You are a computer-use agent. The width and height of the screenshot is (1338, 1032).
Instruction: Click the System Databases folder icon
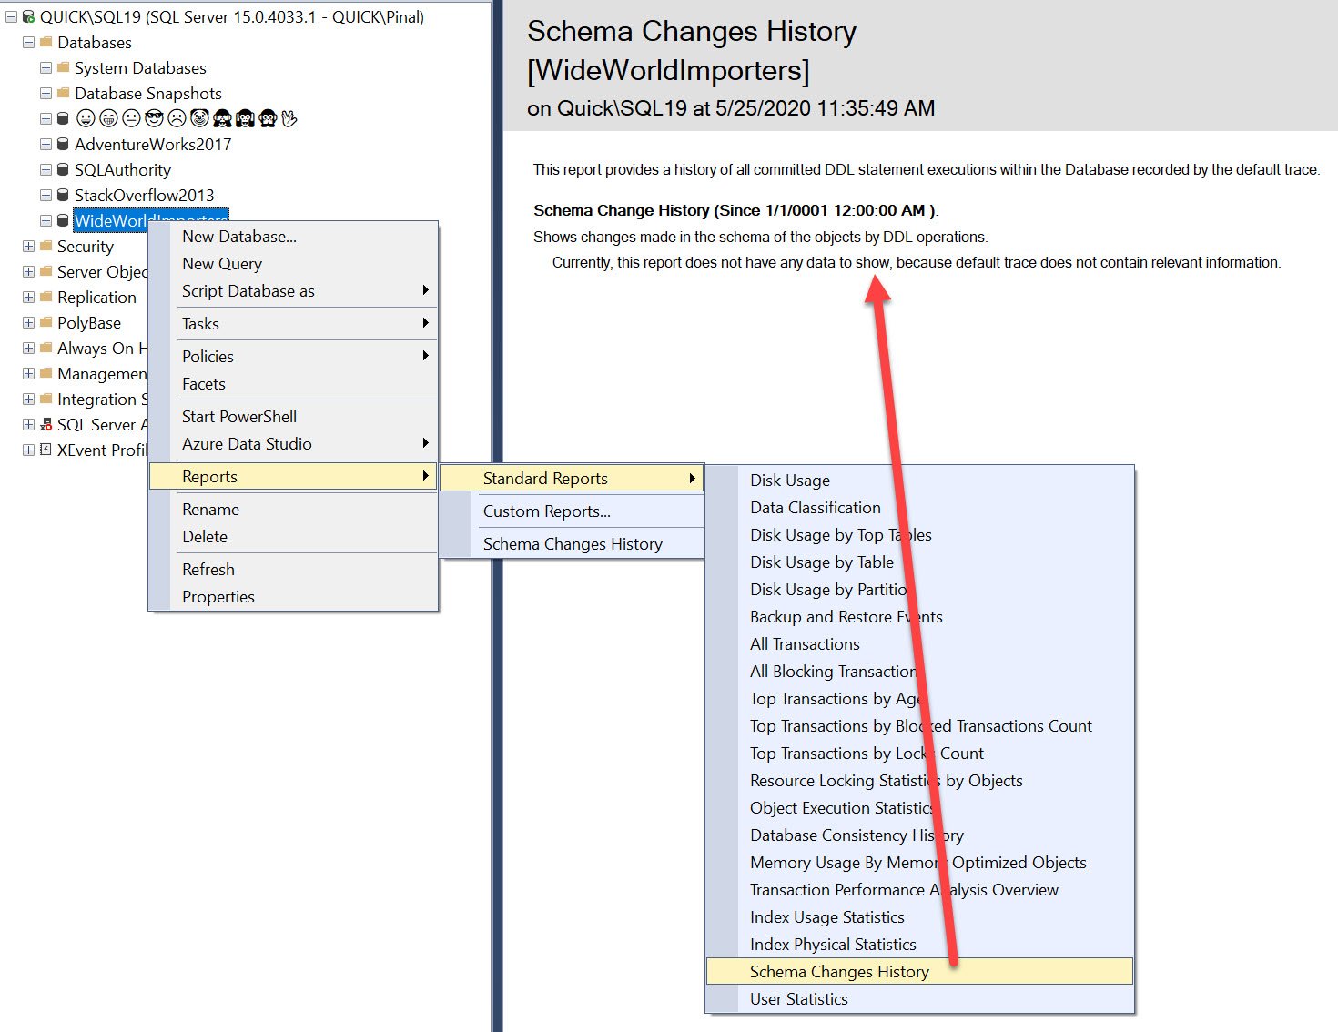tap(63, 67)
